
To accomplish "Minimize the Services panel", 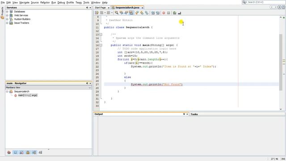I will click(87, 8).
